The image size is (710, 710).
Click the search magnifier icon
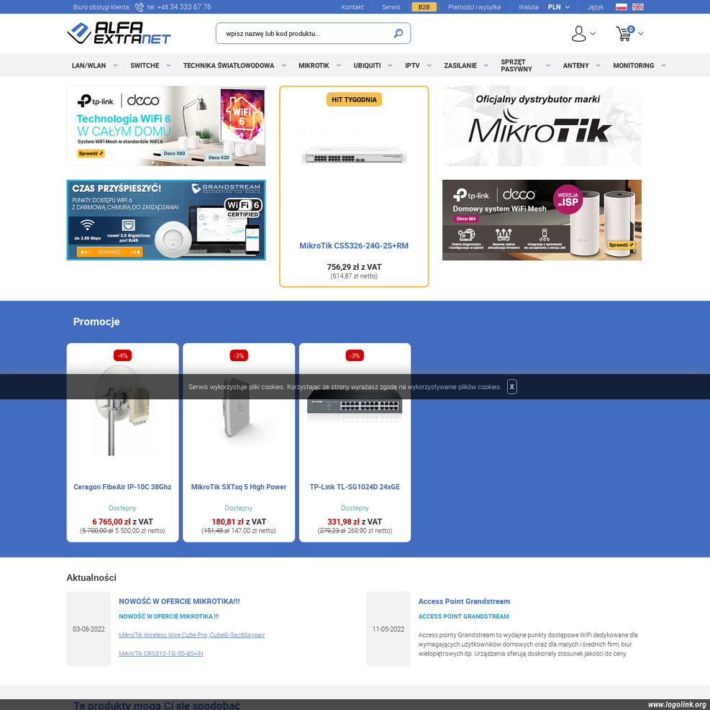pyautogui.click(x=399, y=33)
